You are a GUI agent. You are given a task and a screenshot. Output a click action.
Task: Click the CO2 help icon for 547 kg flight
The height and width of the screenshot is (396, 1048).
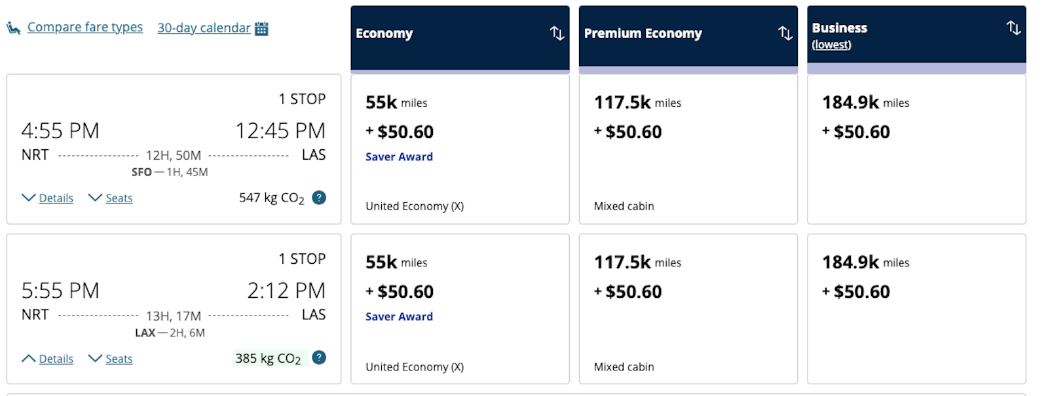[x=319, y=198]
